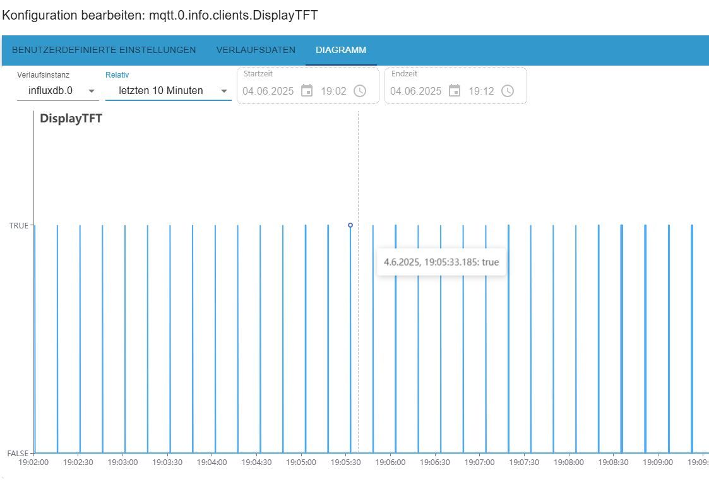Open the Endzeit clock time picker

click(508, 91)
